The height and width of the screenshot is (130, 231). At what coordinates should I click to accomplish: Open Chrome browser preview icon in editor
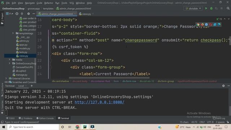198,25
